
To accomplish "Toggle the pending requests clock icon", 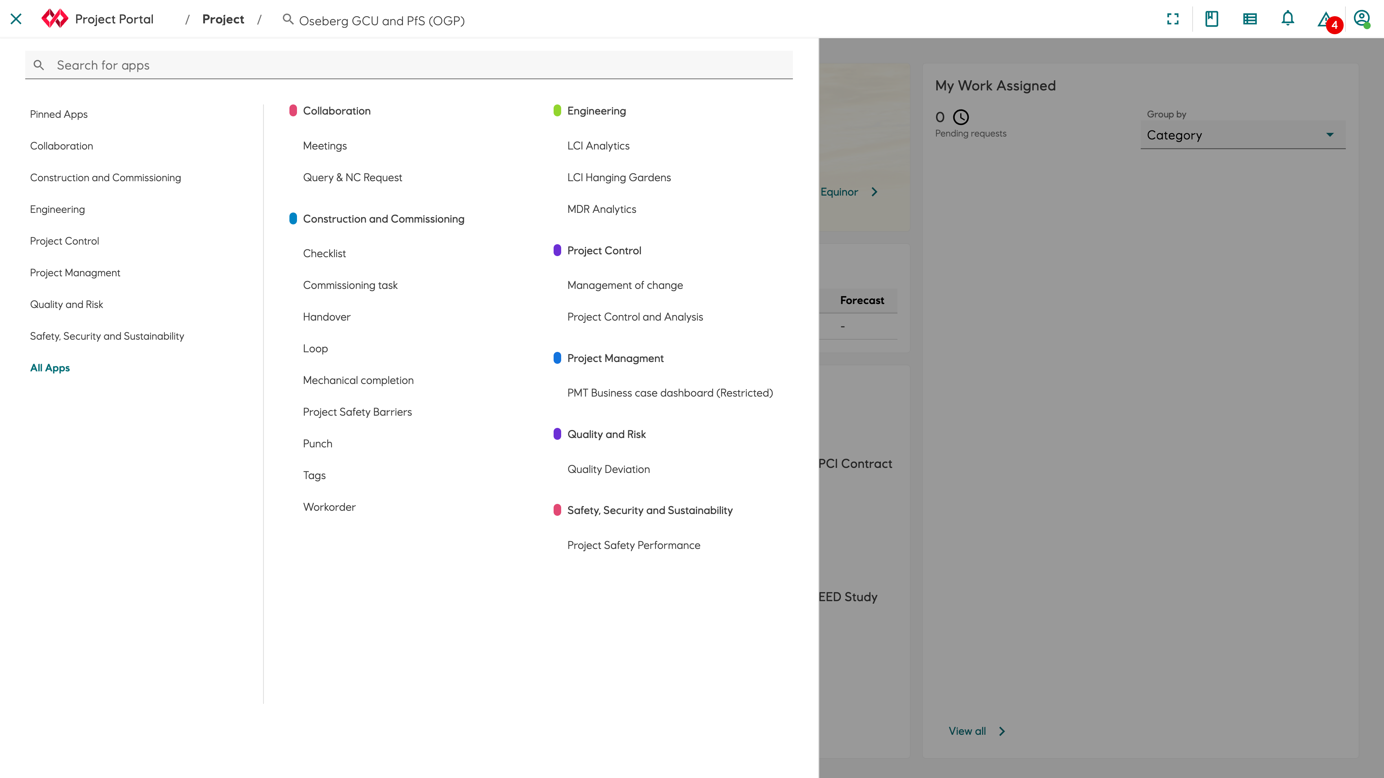I will point(961,117).
